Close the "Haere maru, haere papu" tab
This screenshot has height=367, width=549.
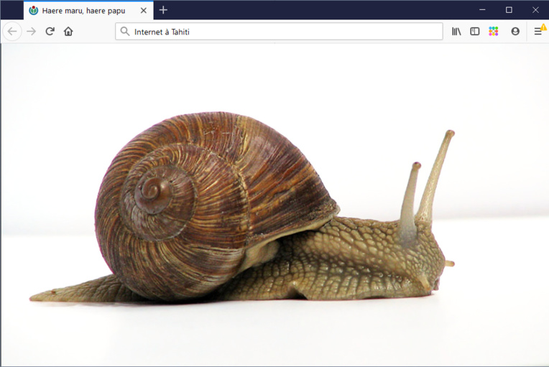click(x=143, y=10)
